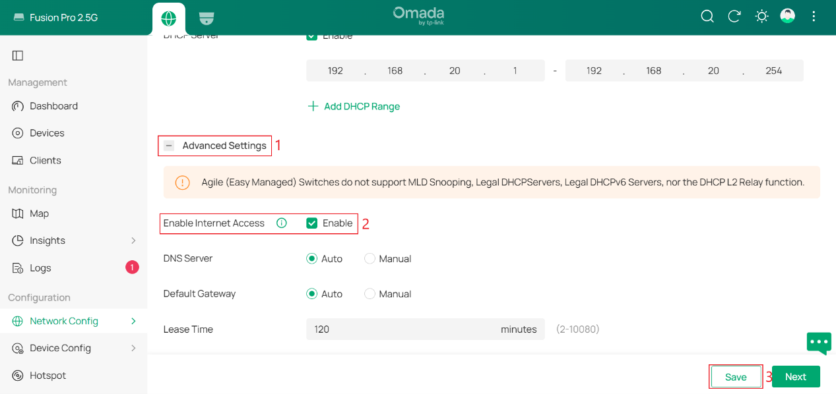Click the Devices circle icon

pyautogui.click(x=18, y=133)
